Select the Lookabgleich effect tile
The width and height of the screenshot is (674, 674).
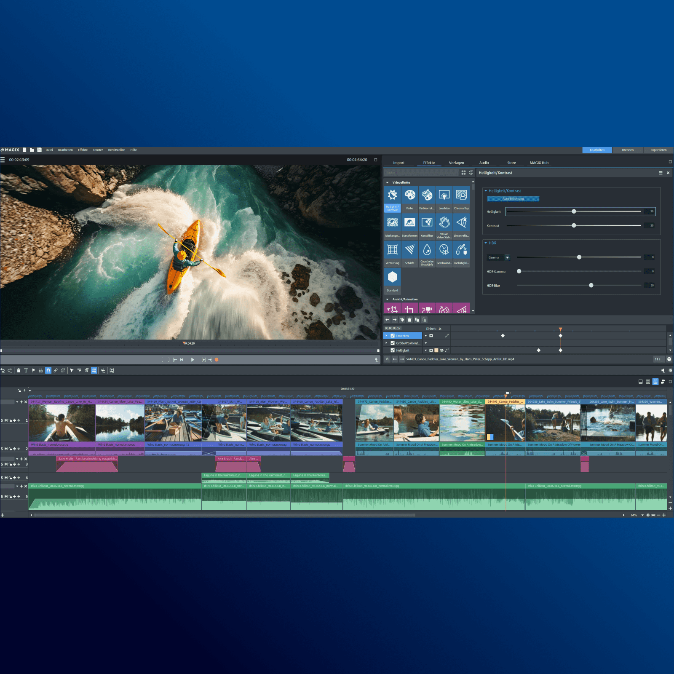point(461,254)
